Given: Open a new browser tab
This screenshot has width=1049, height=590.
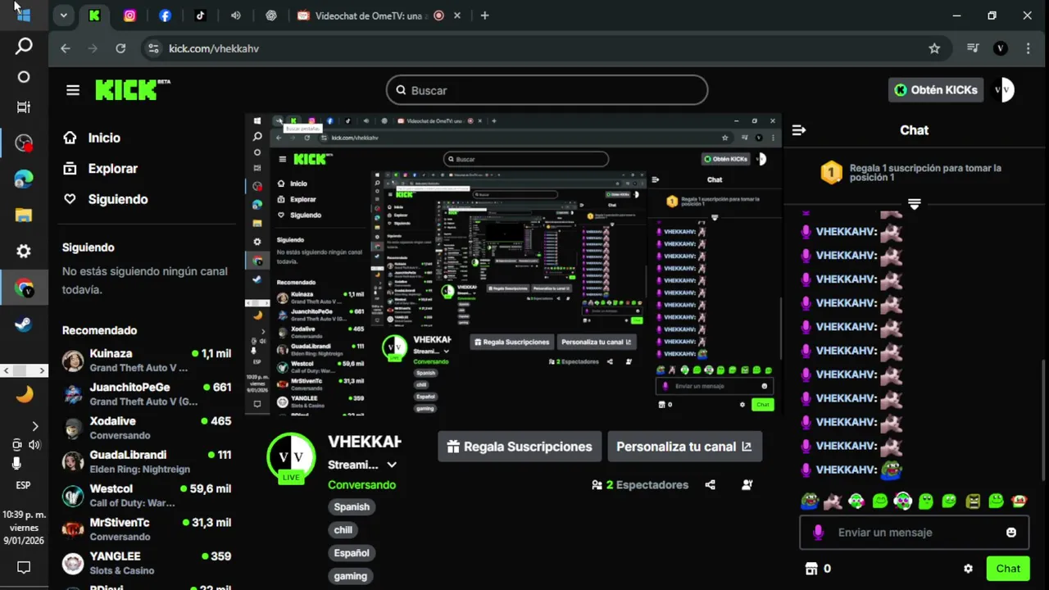Looking at the screenshot, I should click(484, 16).
